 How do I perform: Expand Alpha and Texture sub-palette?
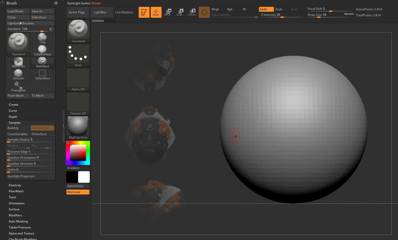tap(22, 233)
